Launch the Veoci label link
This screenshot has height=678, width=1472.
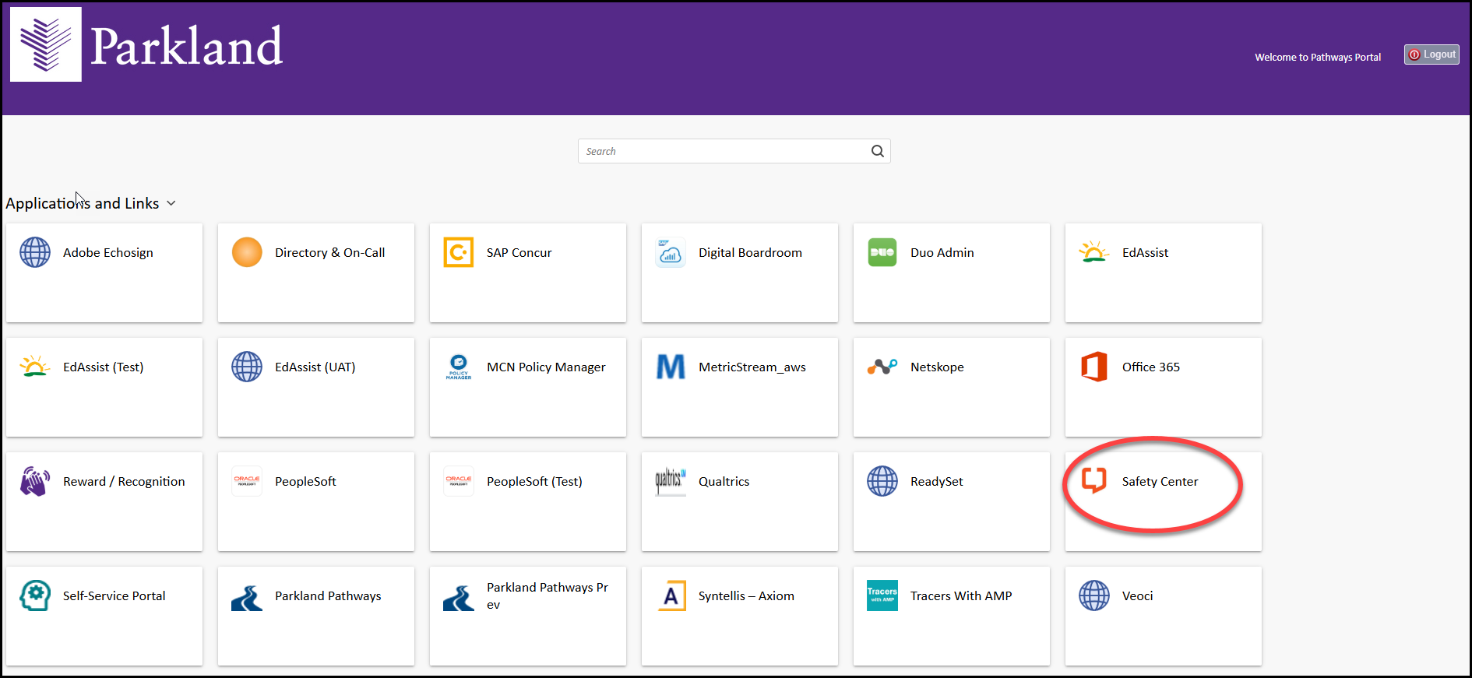click(1137, 595)
